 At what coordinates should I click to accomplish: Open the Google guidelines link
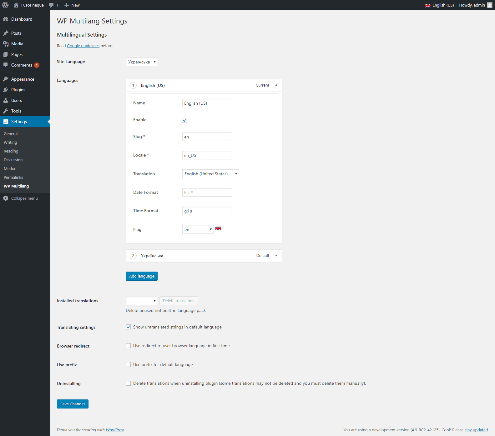tap(83, 46)
